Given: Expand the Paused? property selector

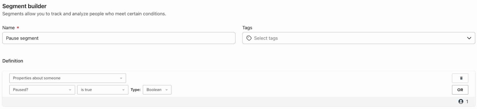Looking at the screenshot, I should pyautogui.click(x=42, y=90).
